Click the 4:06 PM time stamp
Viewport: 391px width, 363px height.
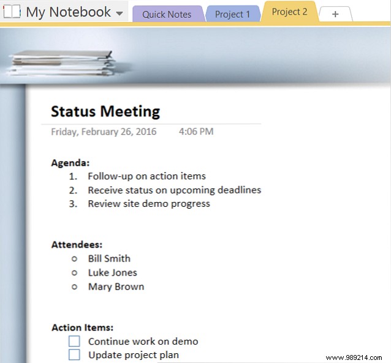[x=196, y=132]
